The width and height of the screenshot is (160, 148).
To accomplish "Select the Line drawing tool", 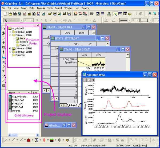I will click(x=4, y=81).
